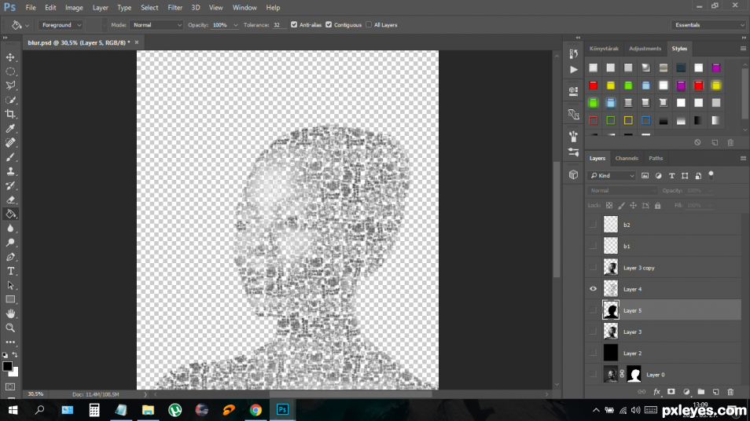Open the Foreground fill source dropdown
This screenshot has width=750, height=421.
coord(61,25)
